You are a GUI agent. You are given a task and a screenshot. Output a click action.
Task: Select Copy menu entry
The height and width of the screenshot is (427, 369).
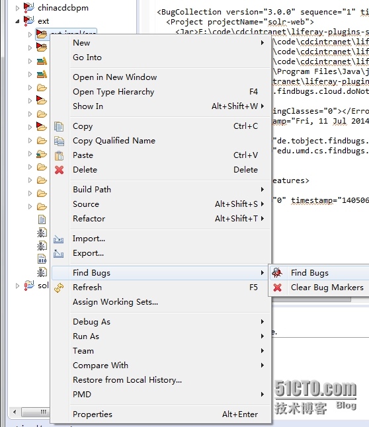pos(171,126)
